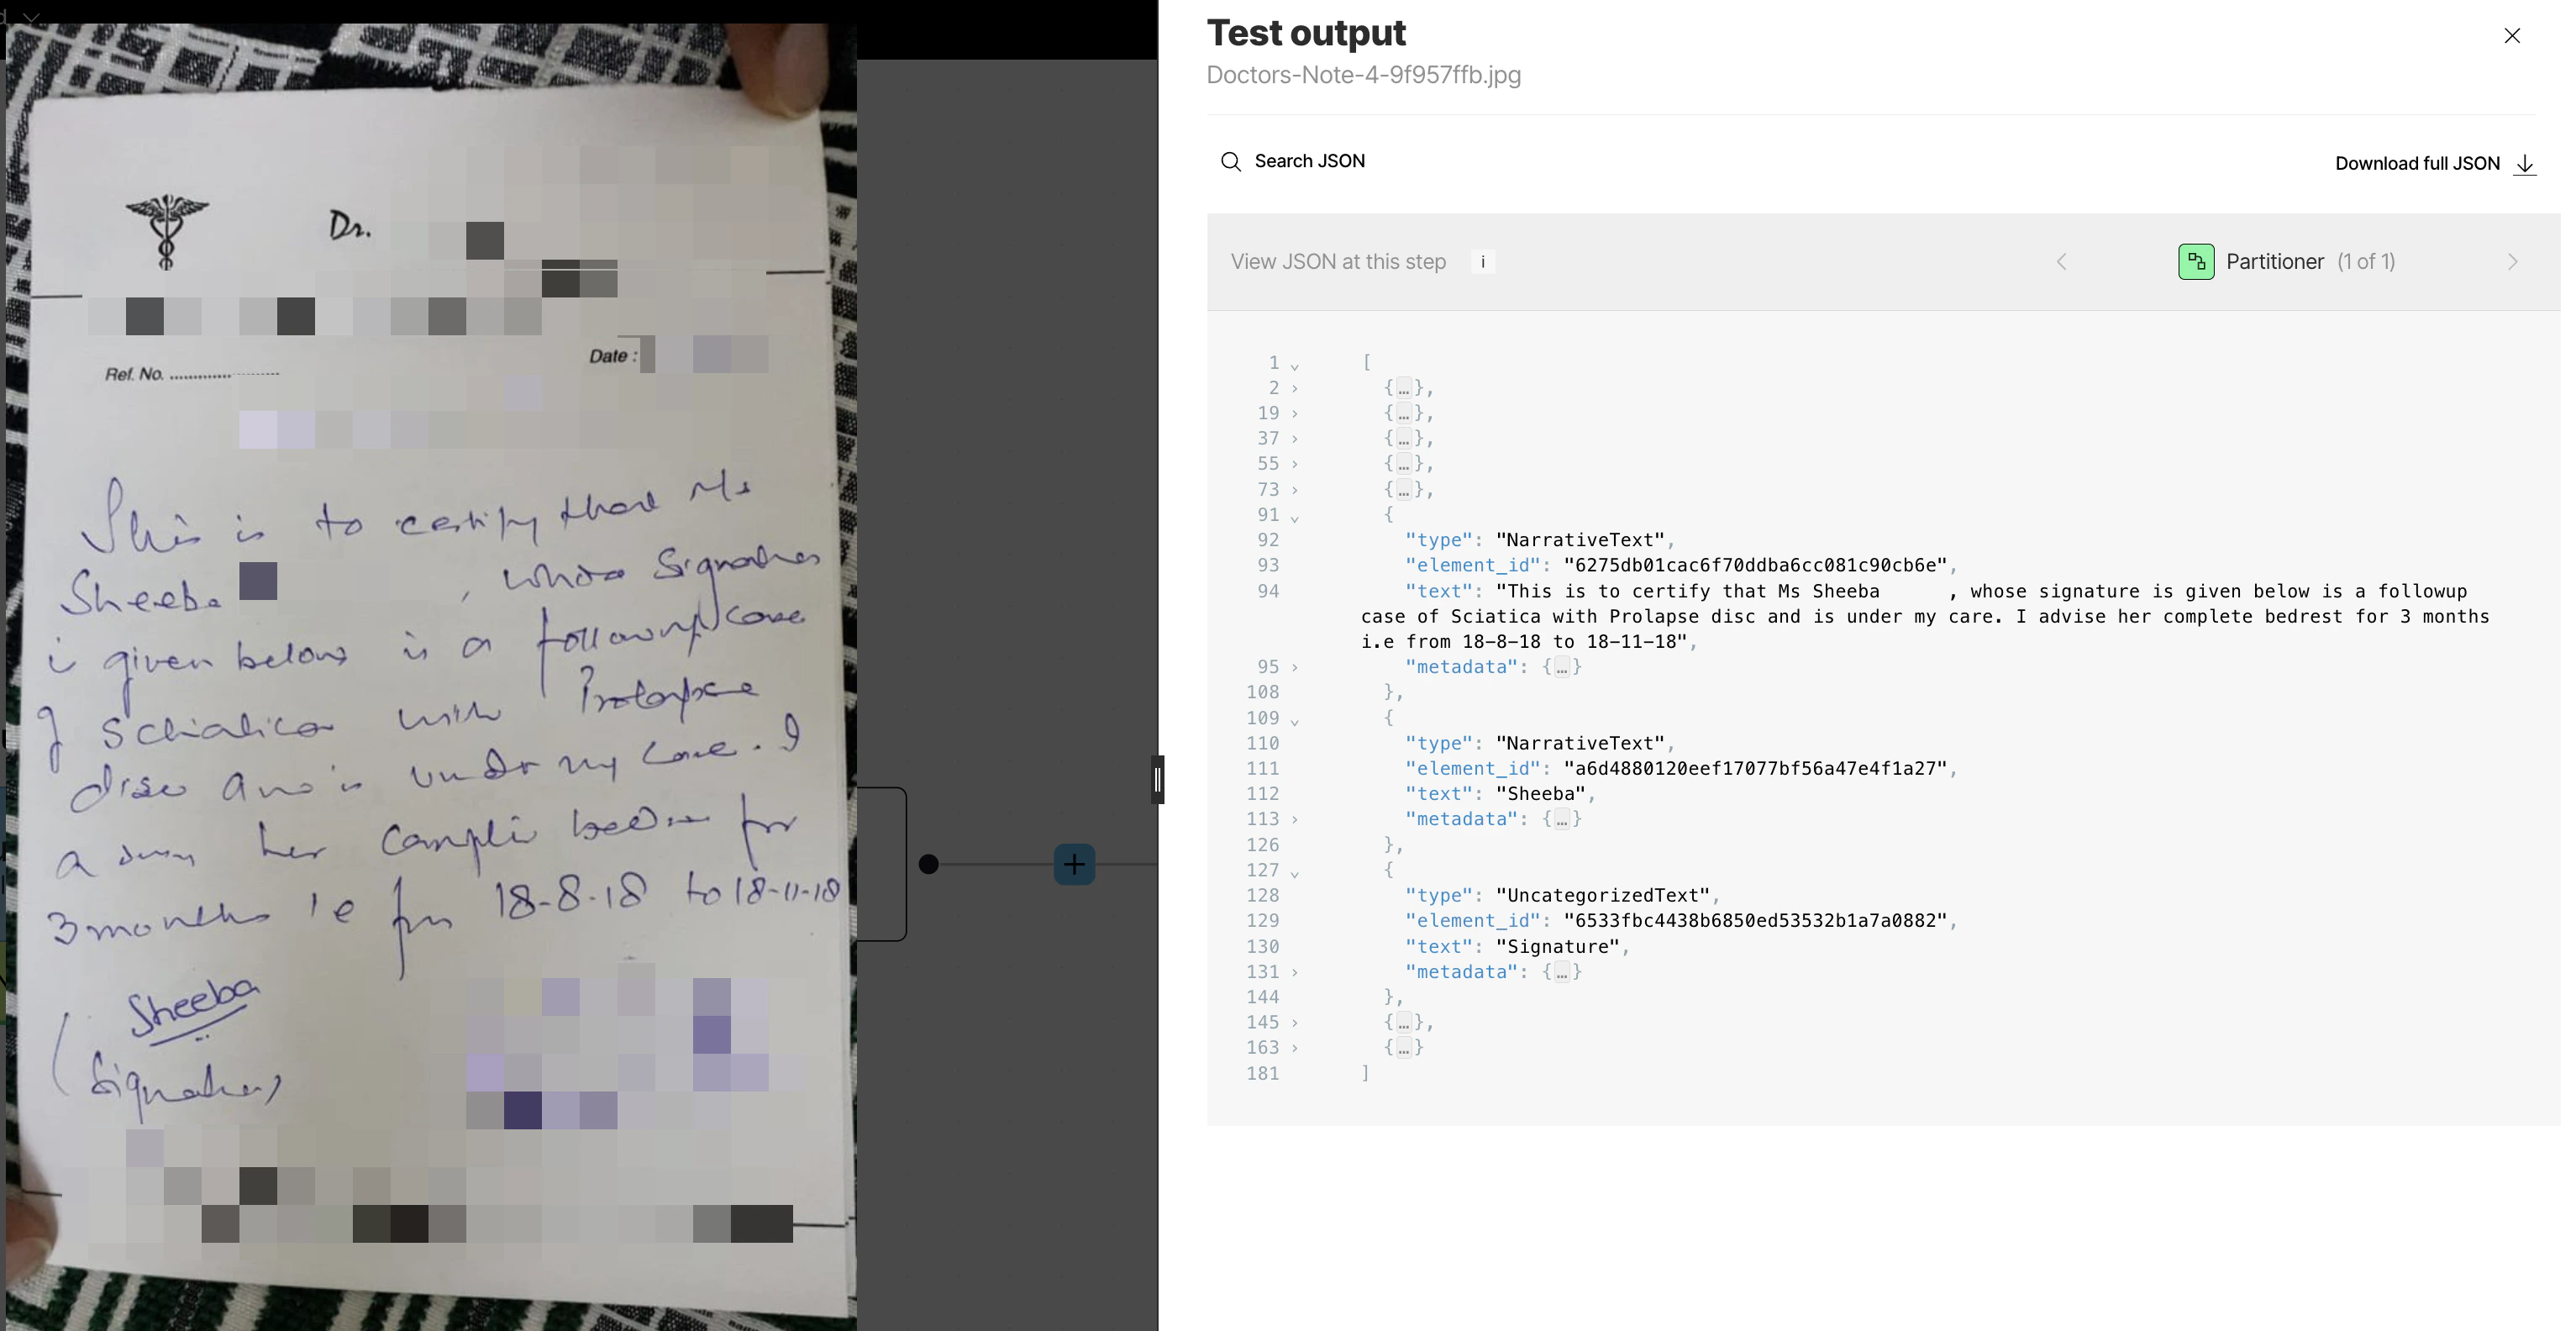The image size is (2576, 1331).
Task: Collapse the root array at line 1
Action: point(1294,365)
